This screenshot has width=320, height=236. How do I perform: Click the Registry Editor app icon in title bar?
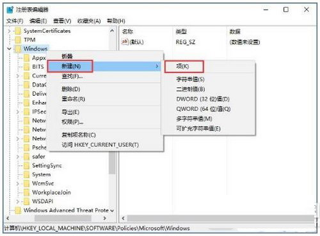[10, 10]
